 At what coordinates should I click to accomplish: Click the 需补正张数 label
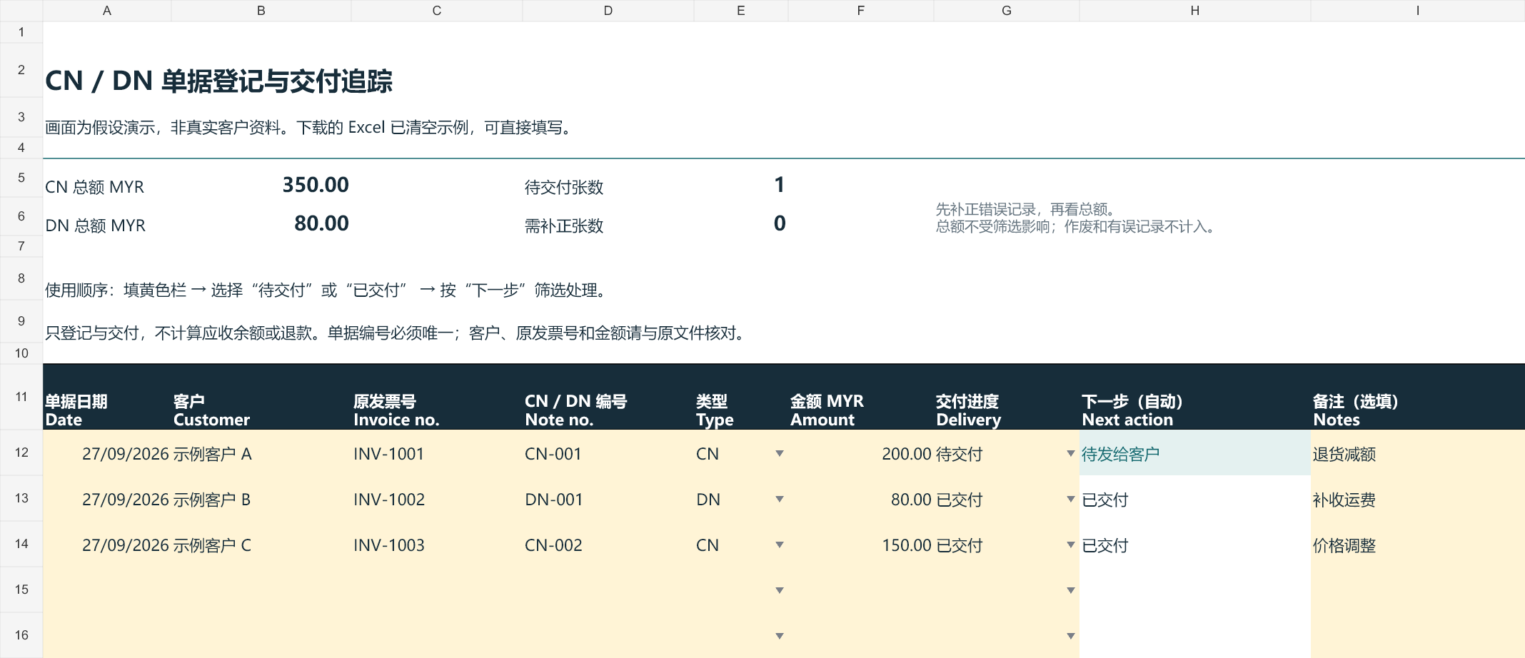click(x=564, y=226)
